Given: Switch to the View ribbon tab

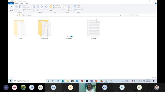Looking at the screenshot, I should click(x=27, y=3).
